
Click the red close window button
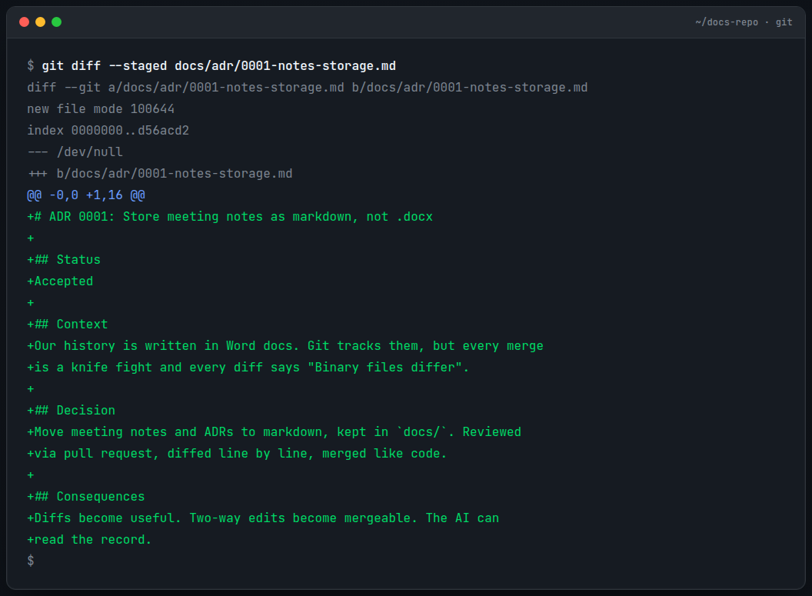(25, 22)
